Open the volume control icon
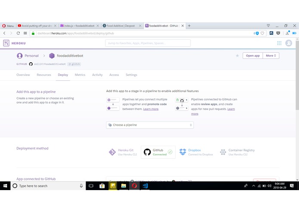Image resolution: width=299 pixels, height=212 pixels. 269,186
